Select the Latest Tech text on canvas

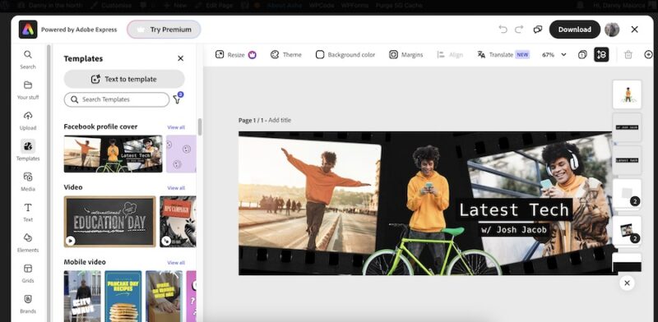point(514,209)
